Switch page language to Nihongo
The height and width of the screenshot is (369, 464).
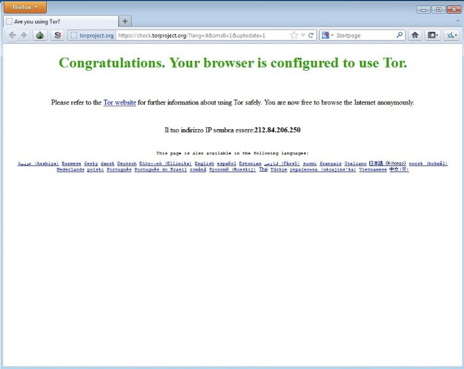coord(387,163)
